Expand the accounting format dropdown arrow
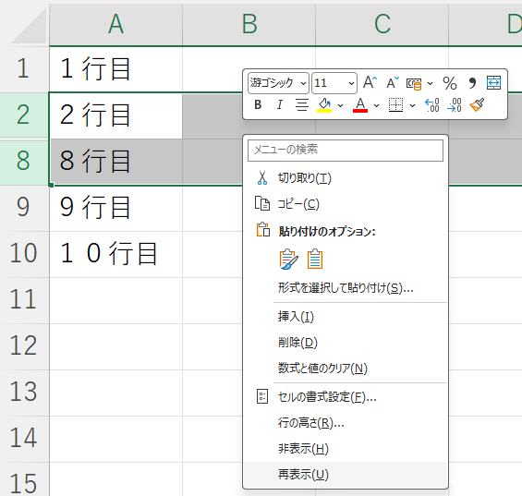Viewport: 522px width, 496px height. point(431,83)
